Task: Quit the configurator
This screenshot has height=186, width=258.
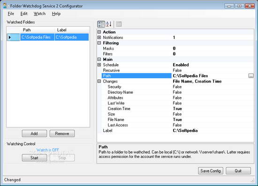Action: (238, 171)
